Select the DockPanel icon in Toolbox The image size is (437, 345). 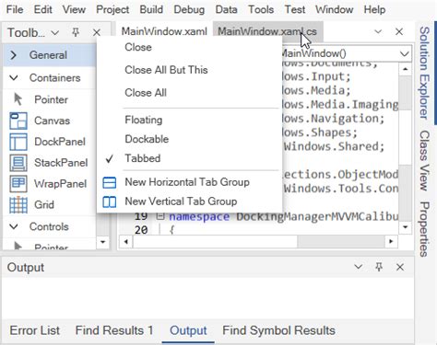18,142
